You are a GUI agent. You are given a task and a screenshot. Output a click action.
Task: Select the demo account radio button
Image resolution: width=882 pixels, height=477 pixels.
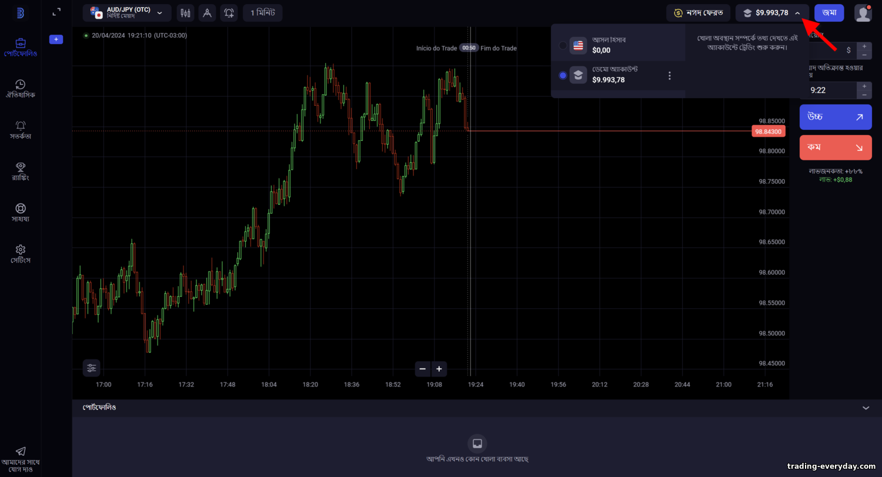[563, 75]
